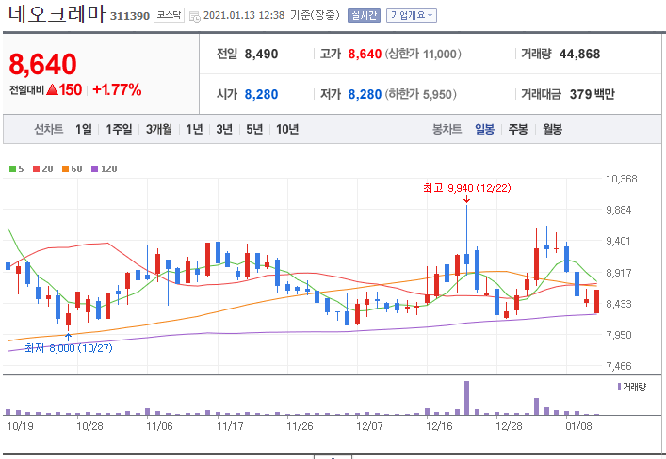The height and width of the screenshot is (459, 666).
Task: Click the purple 거래량 volume legend
Action: pos(632,387)
